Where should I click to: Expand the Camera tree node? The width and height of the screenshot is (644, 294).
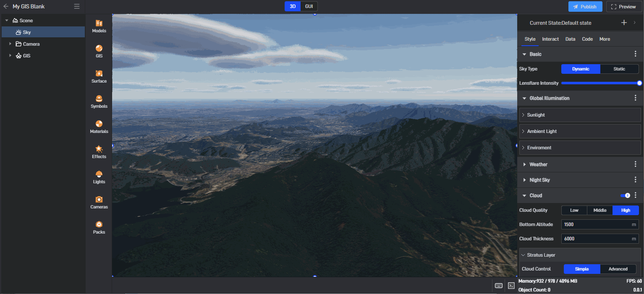(x=10, y=44)
